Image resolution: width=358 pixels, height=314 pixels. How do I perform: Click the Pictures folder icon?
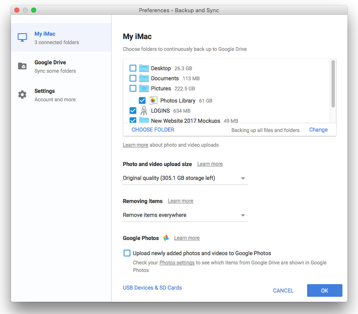[143, 88]
